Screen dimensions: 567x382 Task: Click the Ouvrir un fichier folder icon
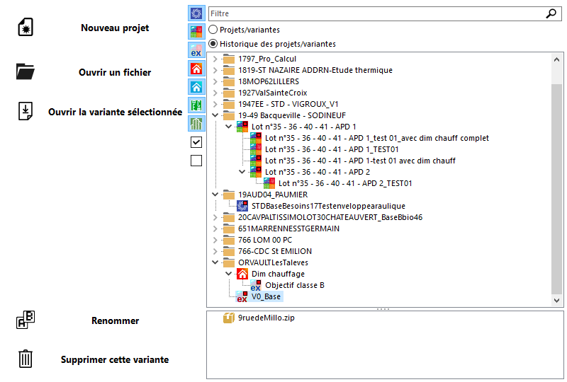click(x=26, y=71)
